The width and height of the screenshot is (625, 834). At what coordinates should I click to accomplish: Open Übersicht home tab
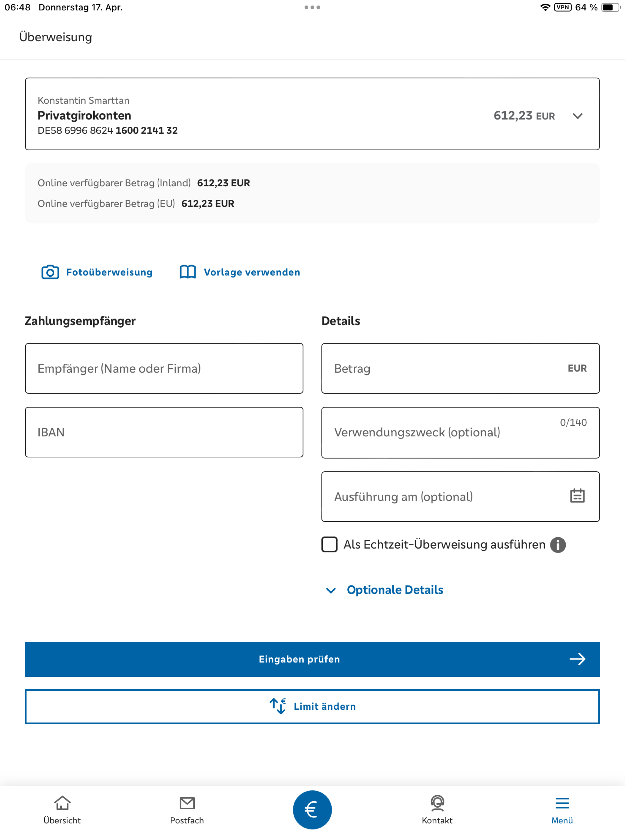pos(62,810)
